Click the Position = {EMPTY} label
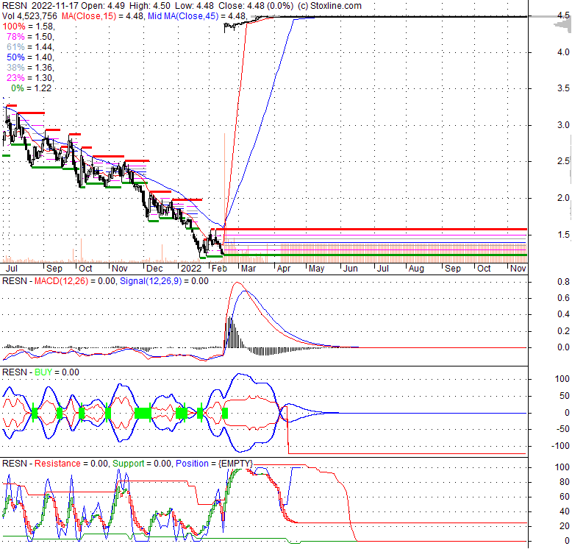 pos(214,464)
